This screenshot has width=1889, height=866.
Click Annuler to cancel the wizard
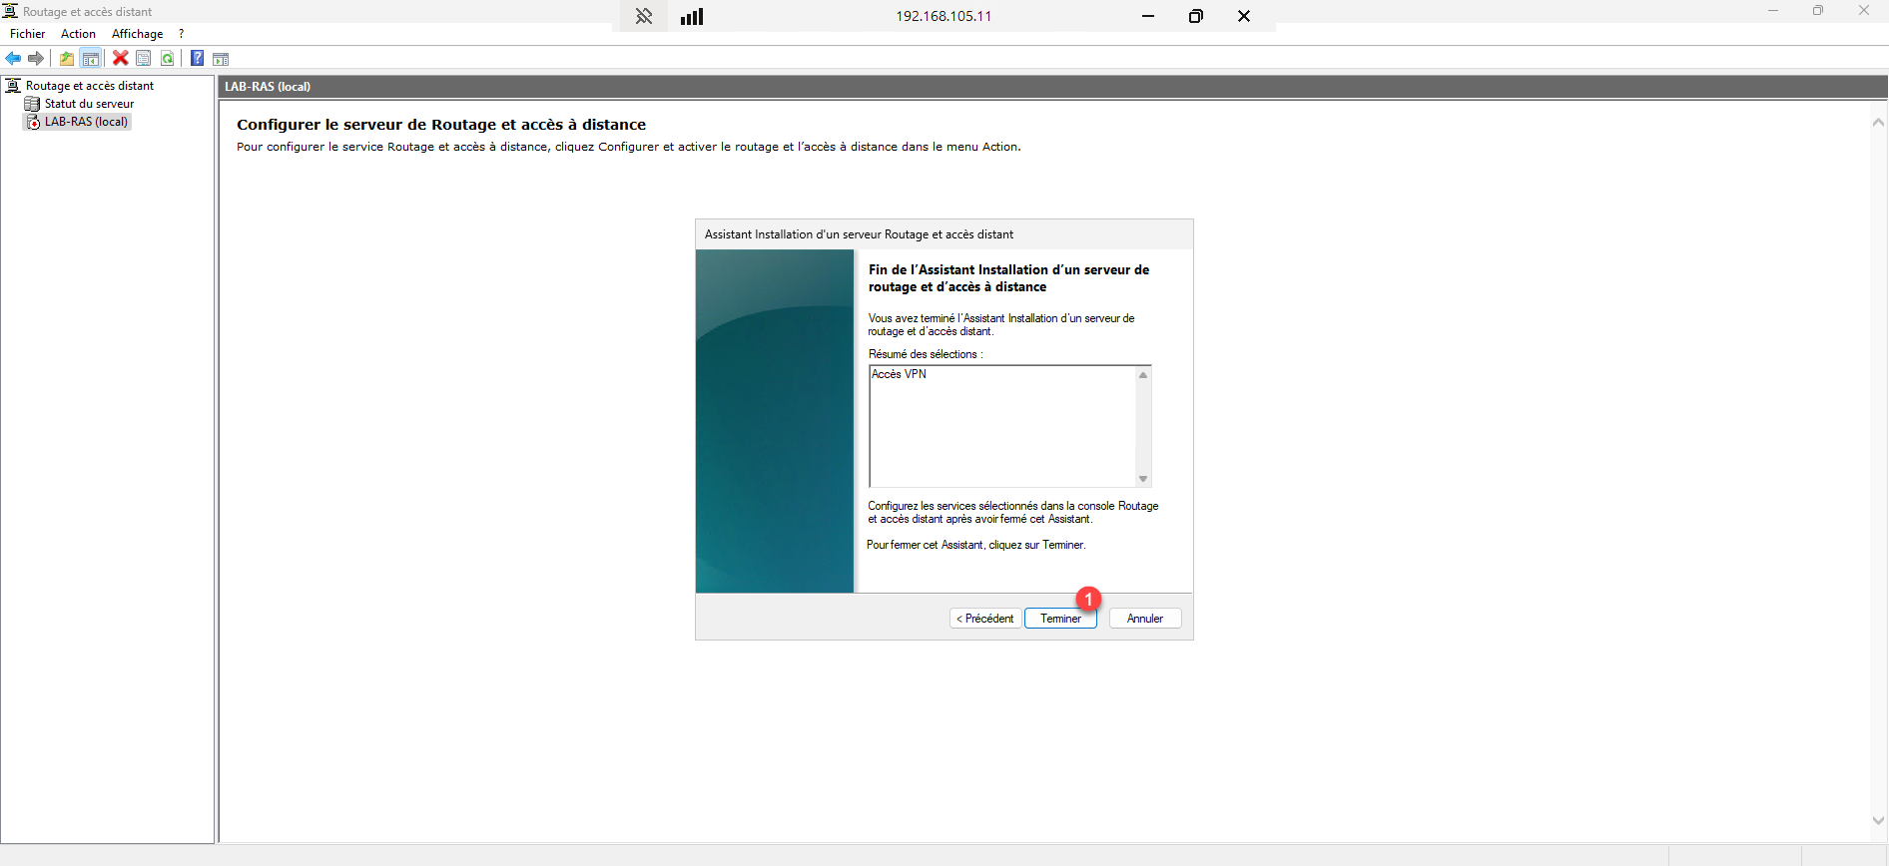[x=1145, y=619]
